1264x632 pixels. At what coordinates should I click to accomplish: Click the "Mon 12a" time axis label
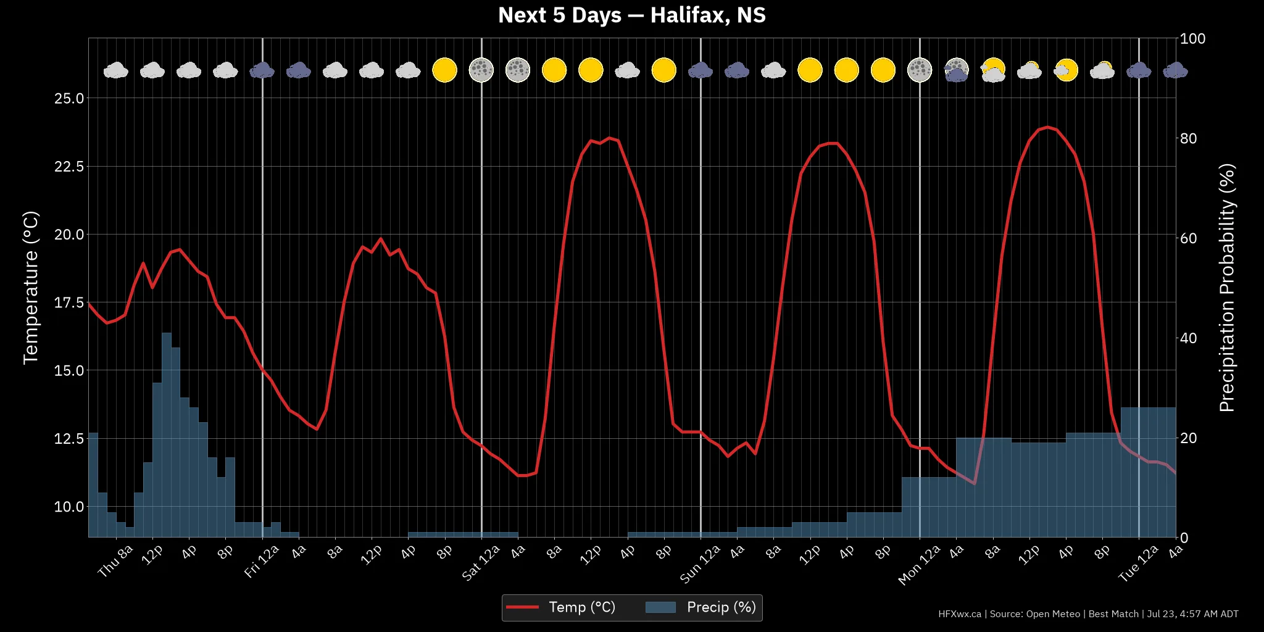[918, 565]
